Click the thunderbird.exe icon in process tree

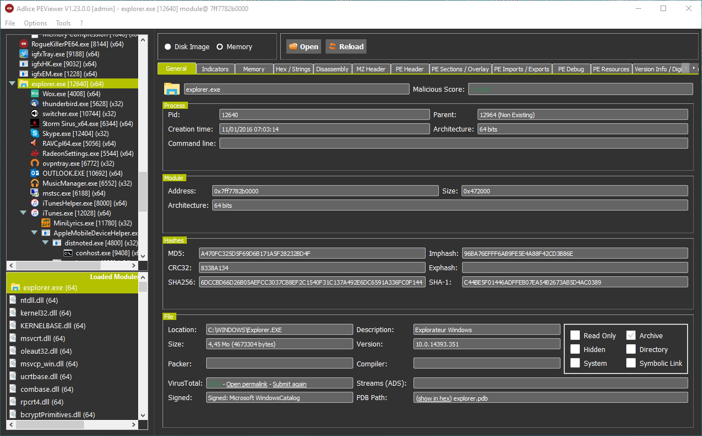tap(35, 104)
